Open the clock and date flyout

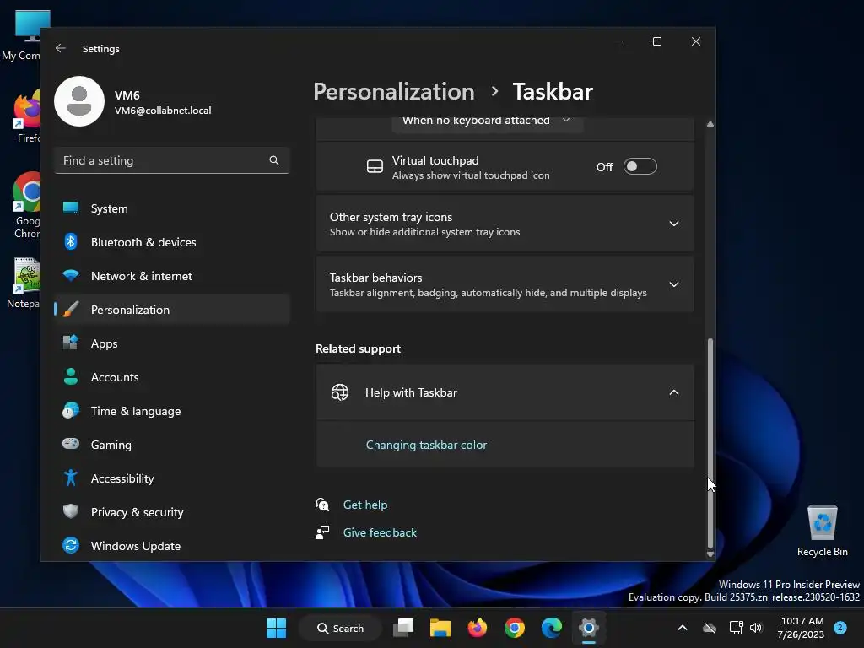click(x=801, y=628)
